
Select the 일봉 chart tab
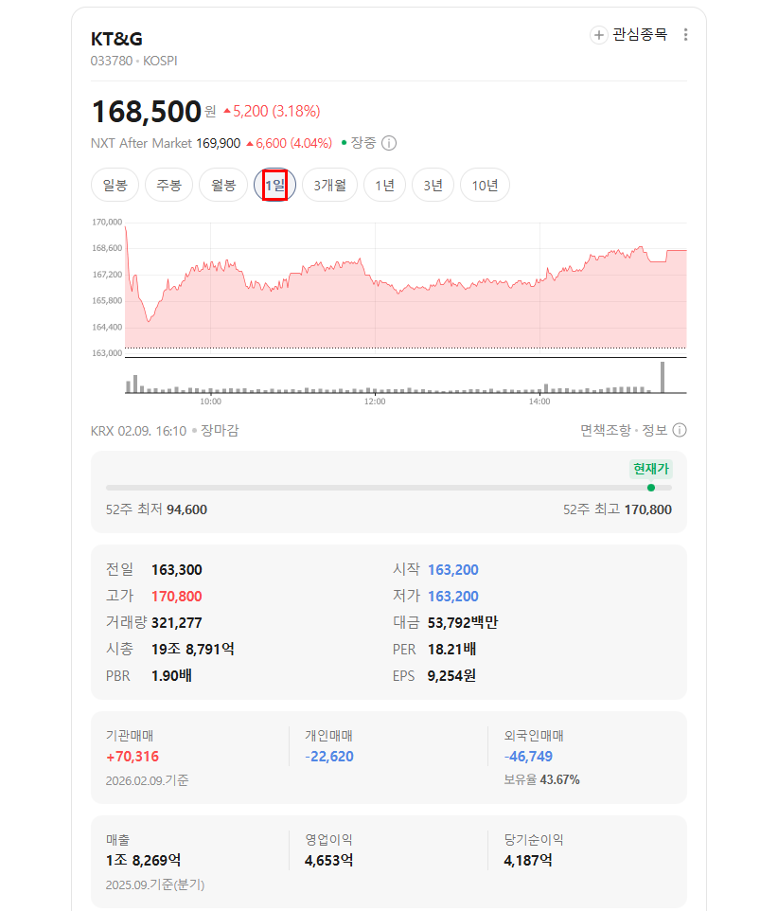[x=115, y=186]
